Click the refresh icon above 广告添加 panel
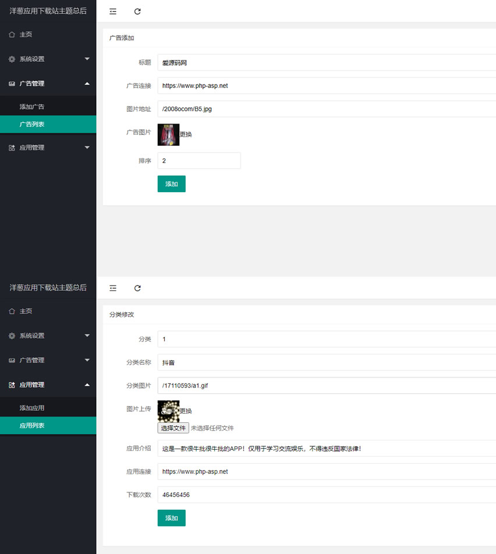 click(x=137, y=12)
